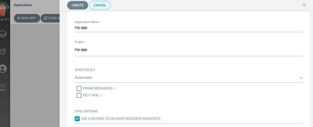313x127 pixels.
Task: Open Settings via the gears sidebar icon
Action: click(x=3, y=52)
